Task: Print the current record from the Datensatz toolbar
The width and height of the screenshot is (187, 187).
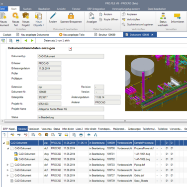Action: tap(17, 41)
